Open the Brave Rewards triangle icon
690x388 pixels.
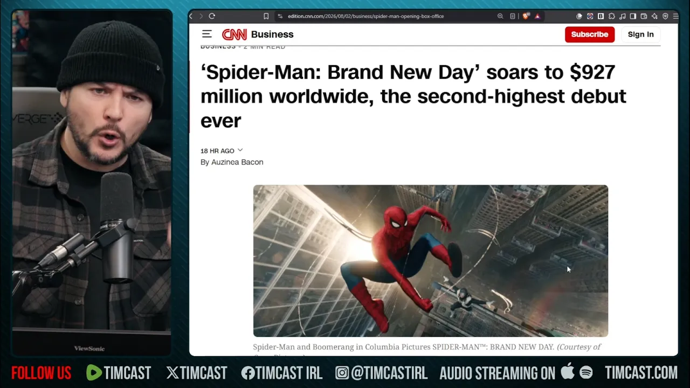(537, 16)
